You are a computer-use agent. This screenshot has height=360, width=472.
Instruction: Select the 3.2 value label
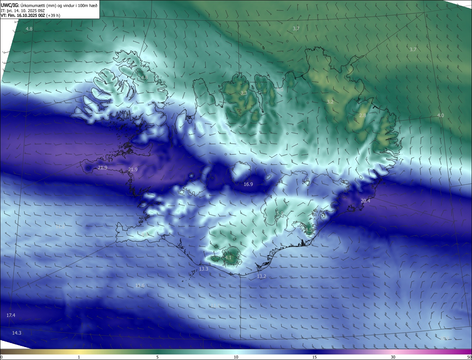point(330,102)
